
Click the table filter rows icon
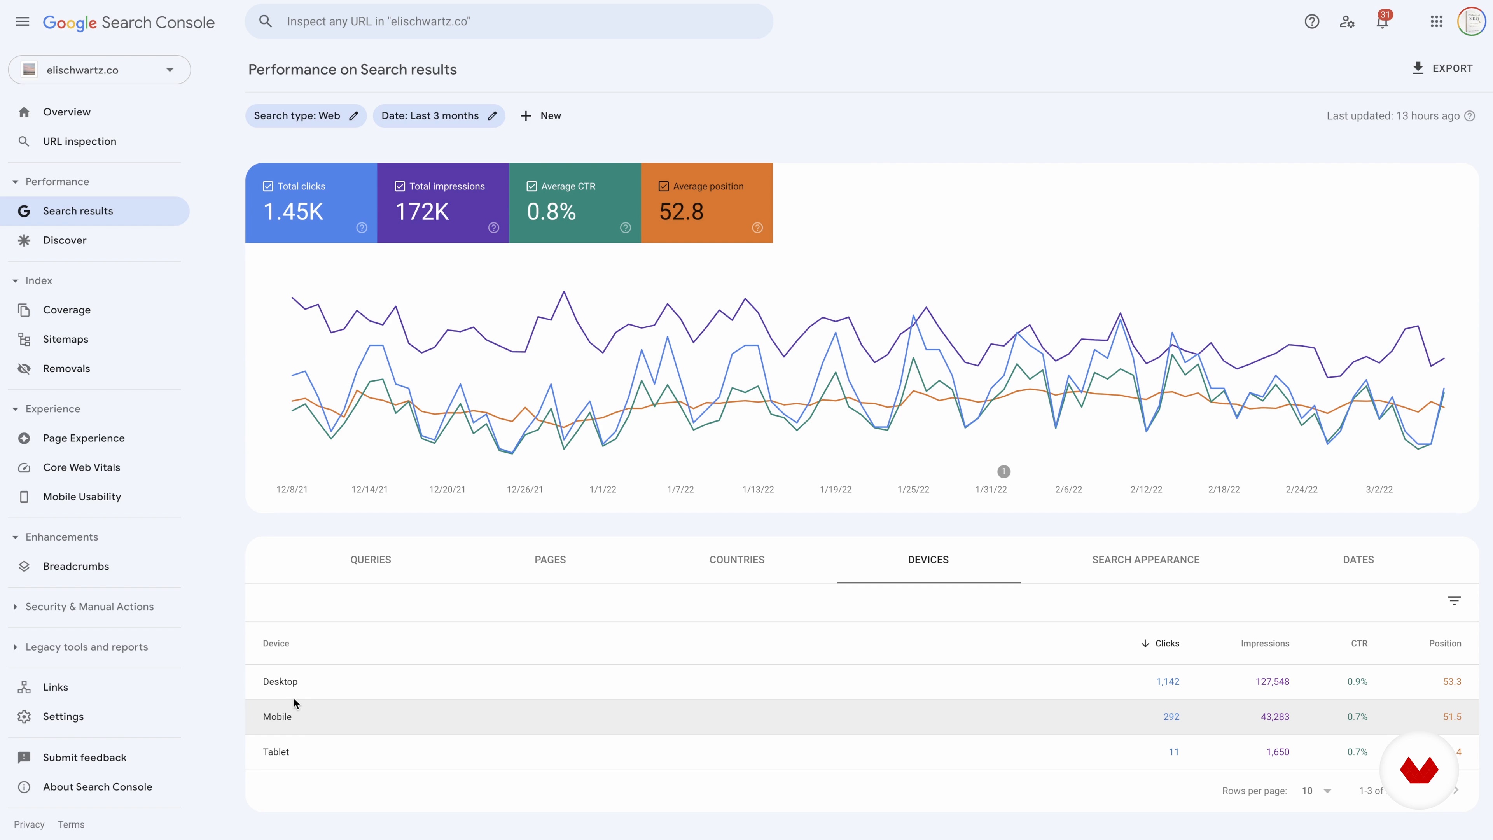1454,600
